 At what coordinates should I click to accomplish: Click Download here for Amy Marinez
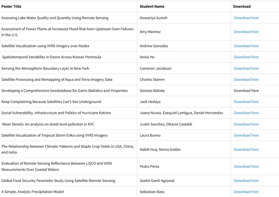point(246,32)
